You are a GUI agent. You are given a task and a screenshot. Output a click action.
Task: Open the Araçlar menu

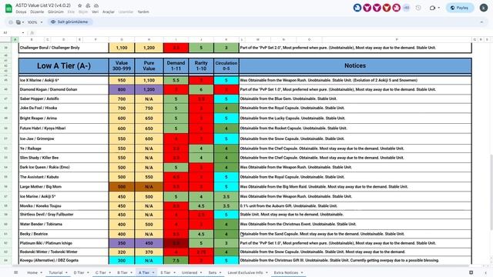109,12
